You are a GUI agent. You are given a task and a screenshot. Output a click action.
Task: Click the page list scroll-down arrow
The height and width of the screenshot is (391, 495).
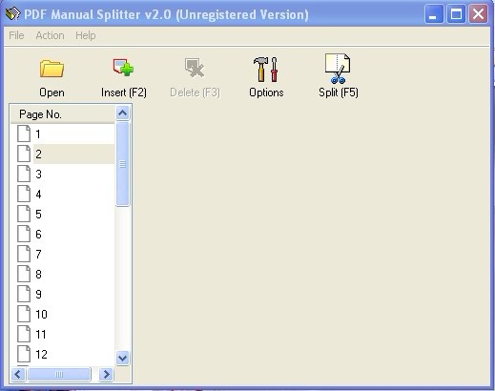click(x=122, y=358)
